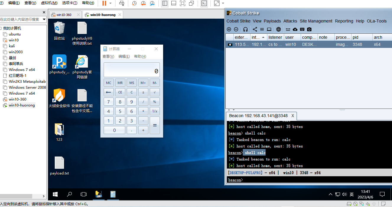Click the Cobalt Strike new connection plus icon
Screen dimensions: 392x207
(229, 29)
